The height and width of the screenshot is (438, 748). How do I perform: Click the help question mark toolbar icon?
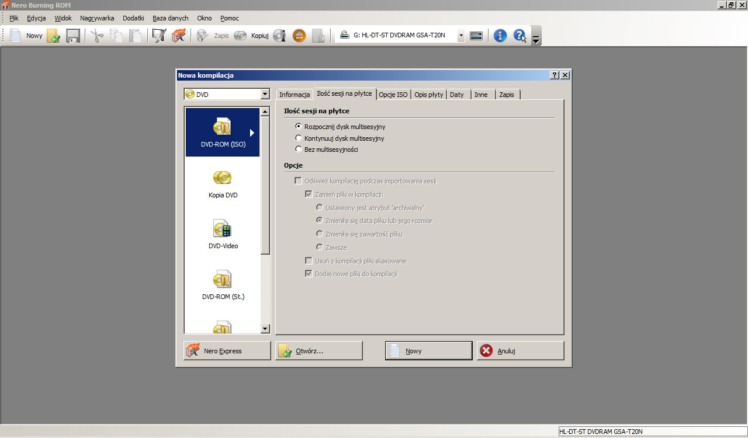(520, 36)
